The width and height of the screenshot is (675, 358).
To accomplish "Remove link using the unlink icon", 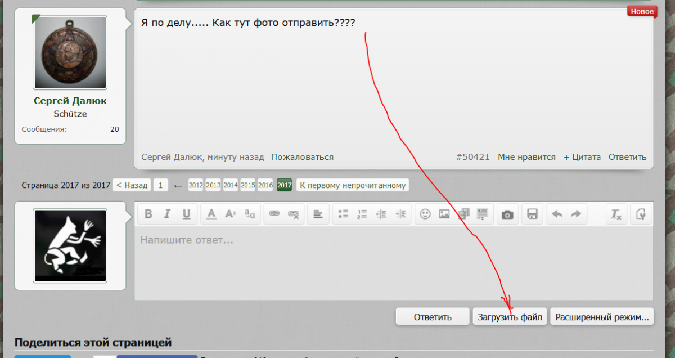I will point(293,214).
